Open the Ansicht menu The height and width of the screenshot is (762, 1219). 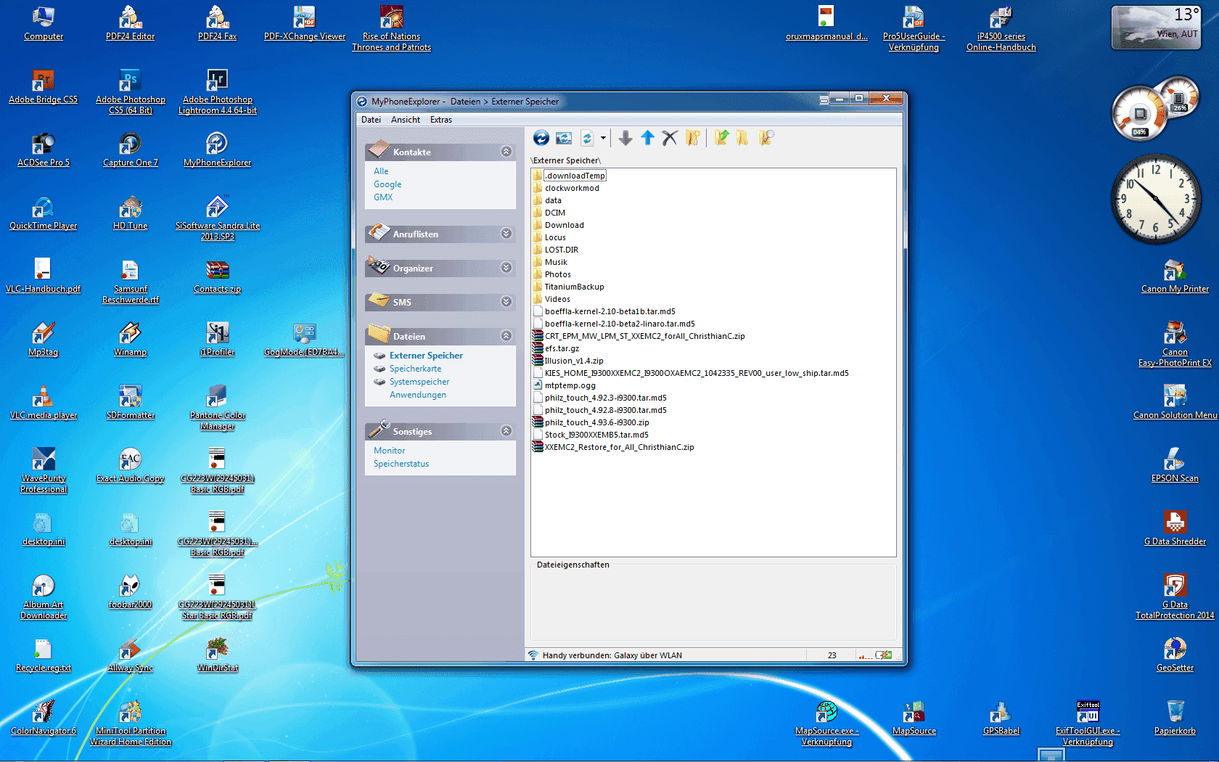[x=406, y=120]
